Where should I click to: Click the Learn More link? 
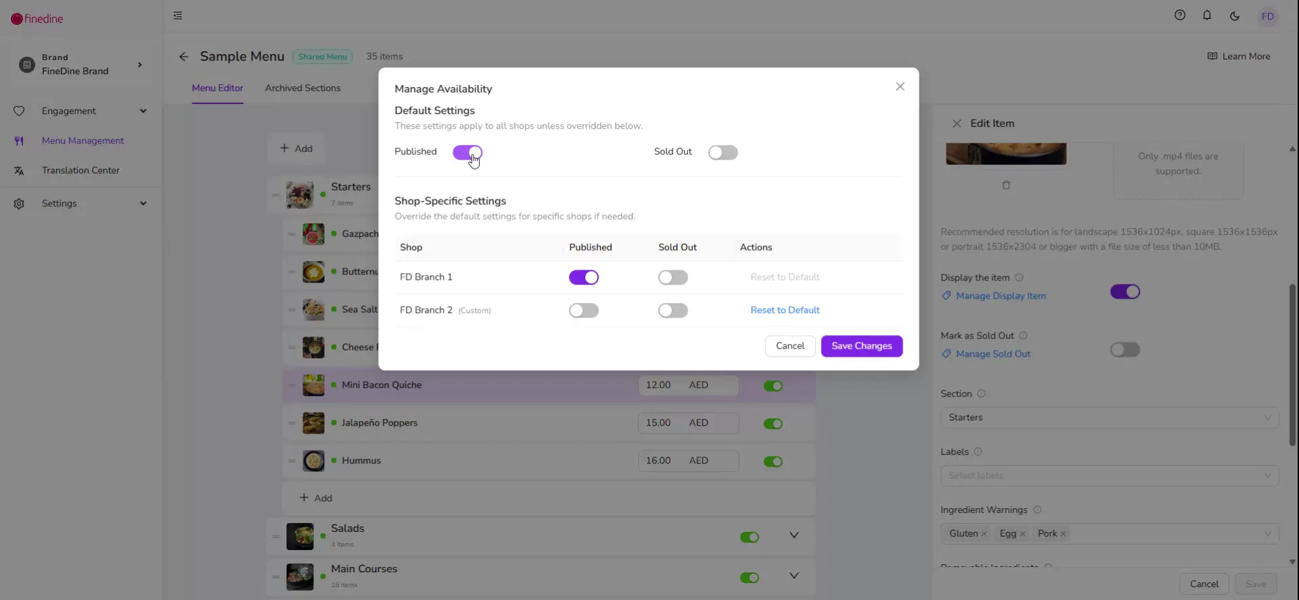point(1239,56)
